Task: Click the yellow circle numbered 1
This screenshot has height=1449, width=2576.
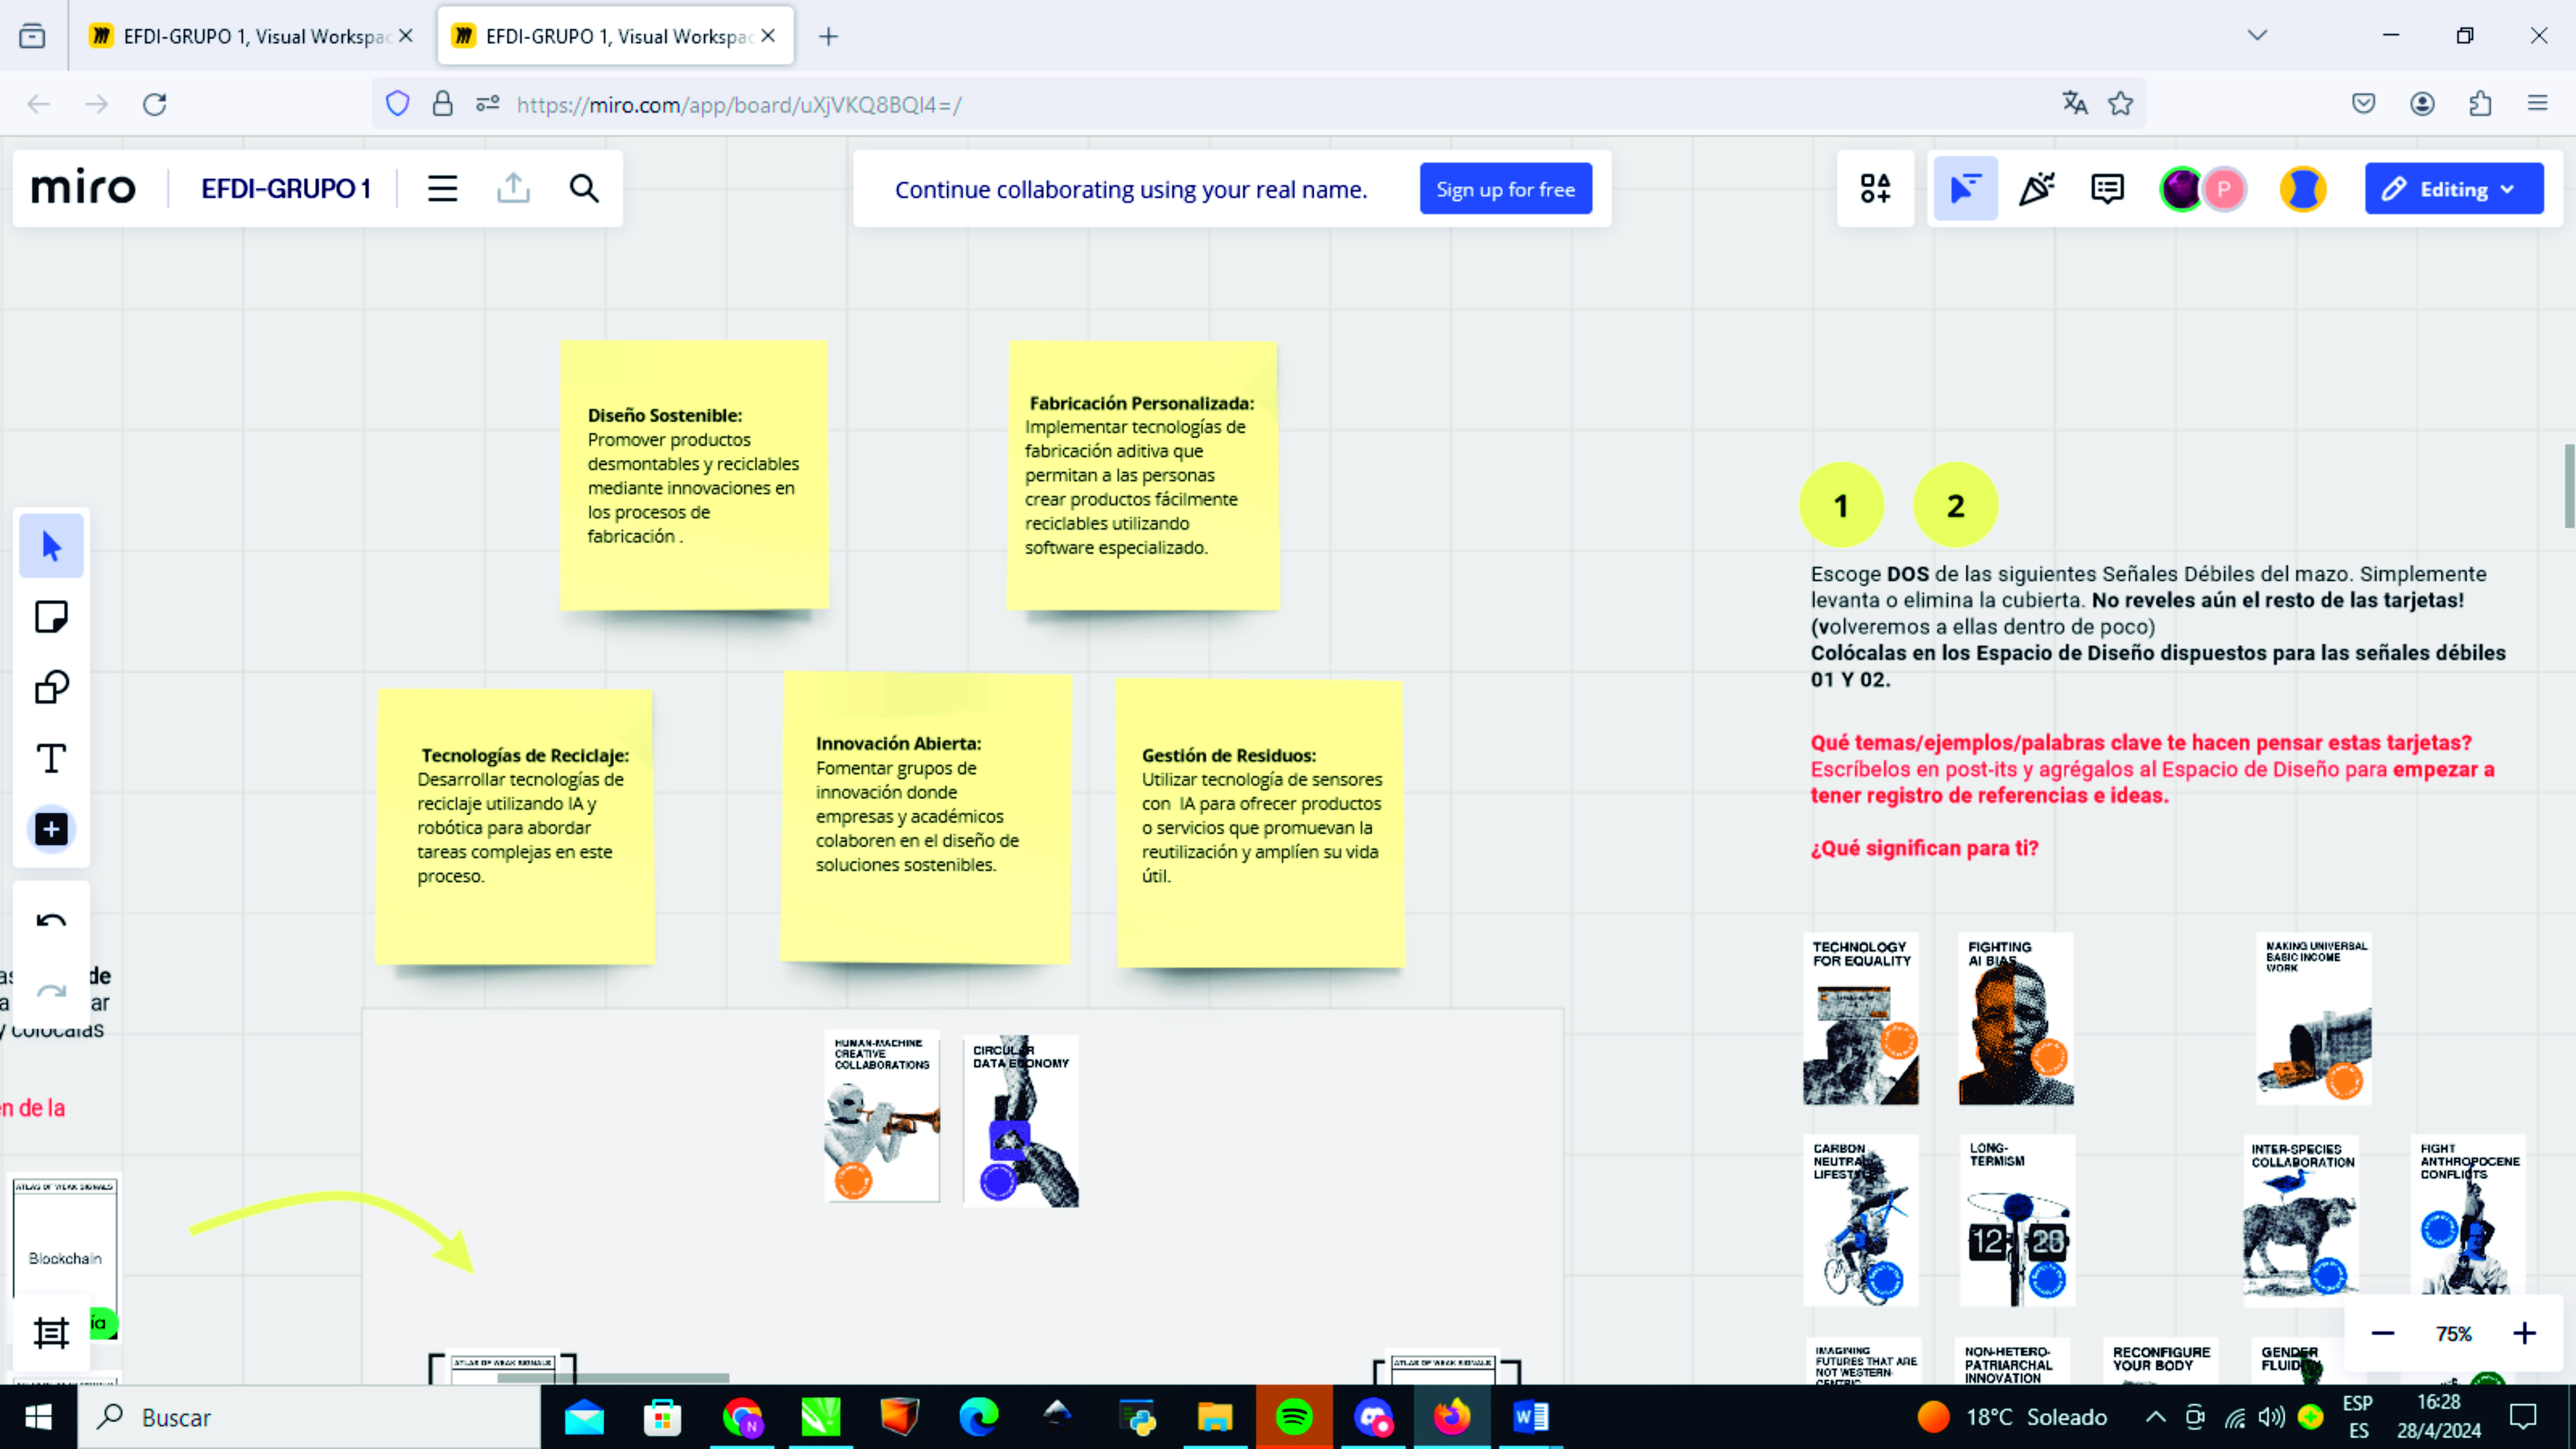Action: 1842,505
